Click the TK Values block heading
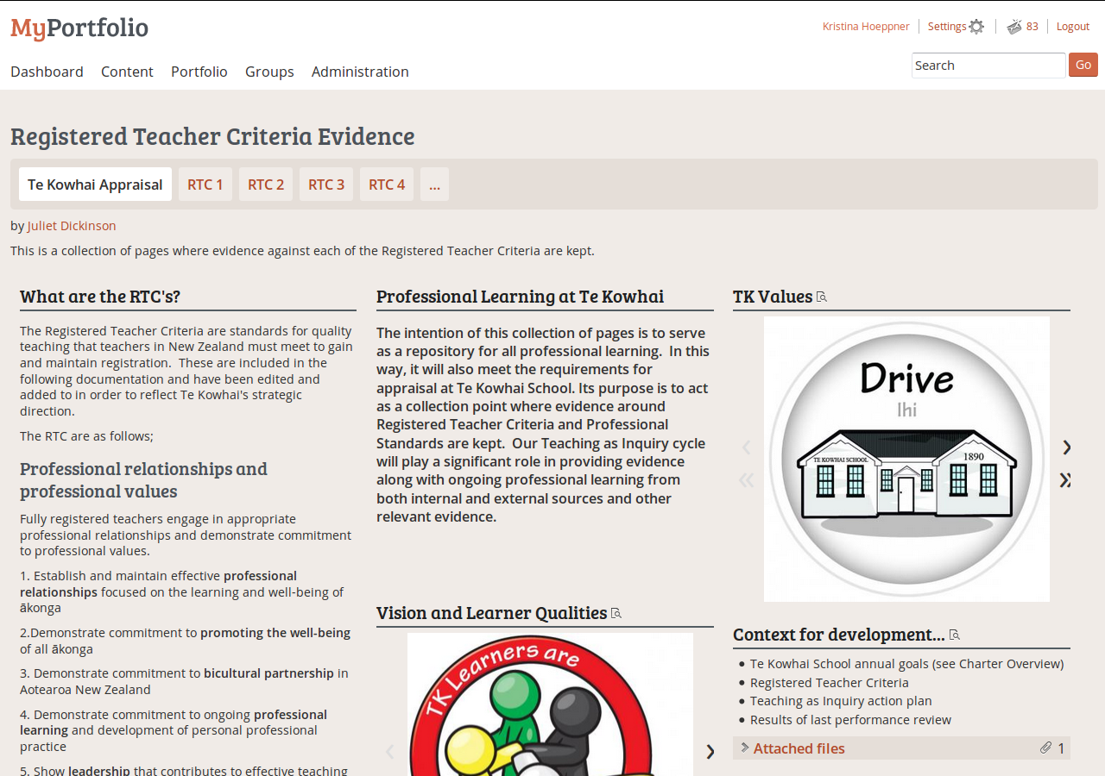The height and width of the screenshot is (776, 1105). point(773,297)
